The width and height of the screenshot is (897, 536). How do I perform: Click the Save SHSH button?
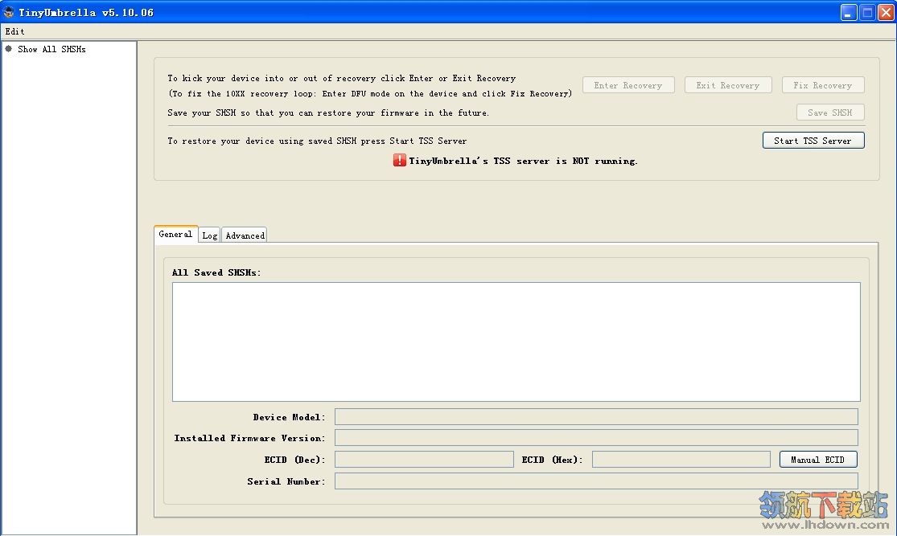pos(830,113)
